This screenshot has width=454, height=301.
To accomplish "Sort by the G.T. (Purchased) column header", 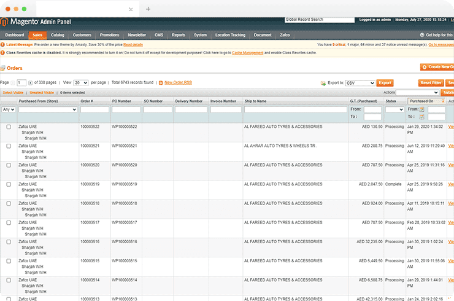I will 363,101.
